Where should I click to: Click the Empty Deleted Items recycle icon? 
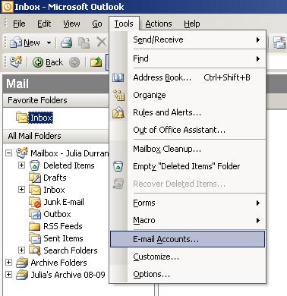(118, 166)
